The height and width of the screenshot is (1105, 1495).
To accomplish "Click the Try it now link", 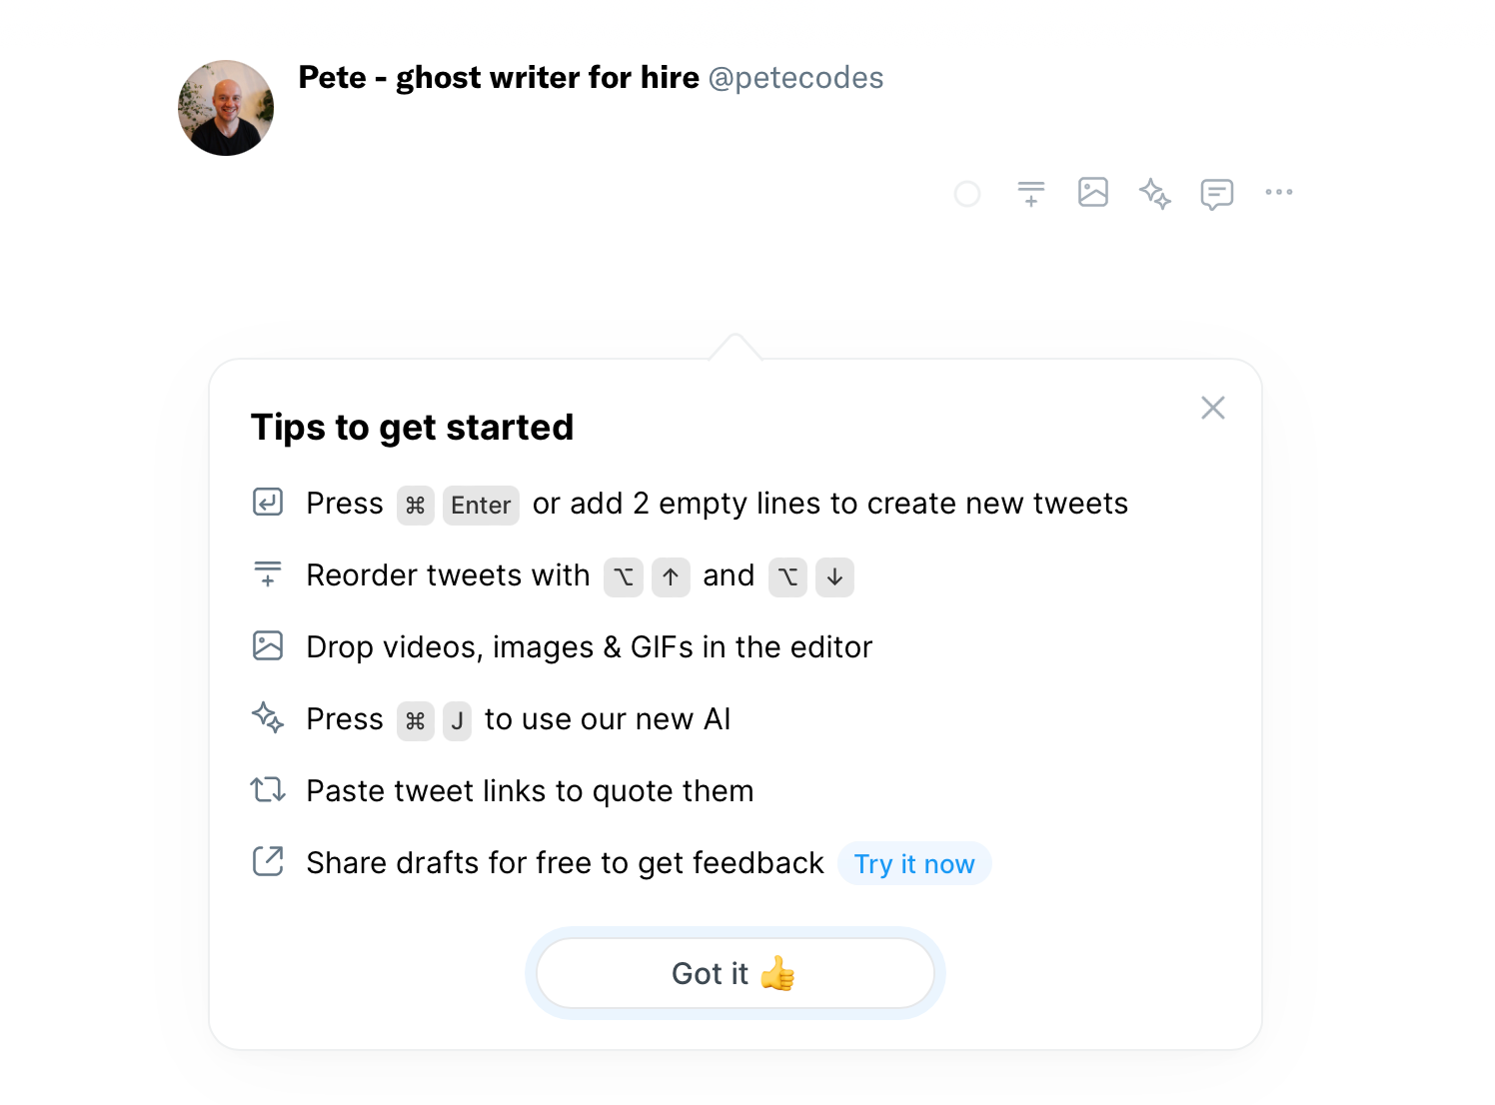I will 914,864.
